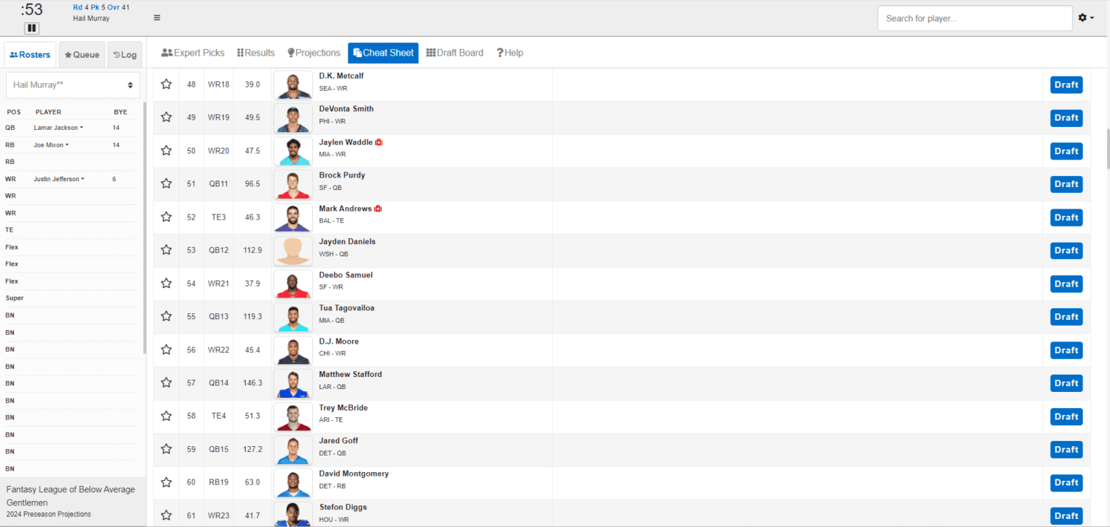View Jaylen Waddle's injury report icon
The width and height of the screenshot is (1110, 527).
click(x=379, y=141)
